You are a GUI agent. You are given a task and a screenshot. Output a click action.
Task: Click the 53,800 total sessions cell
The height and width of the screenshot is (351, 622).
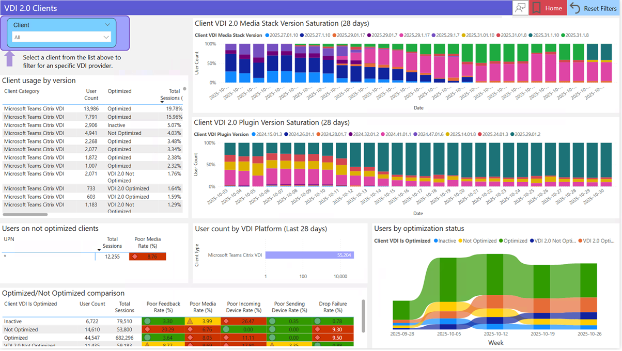[x=125, y=330]
